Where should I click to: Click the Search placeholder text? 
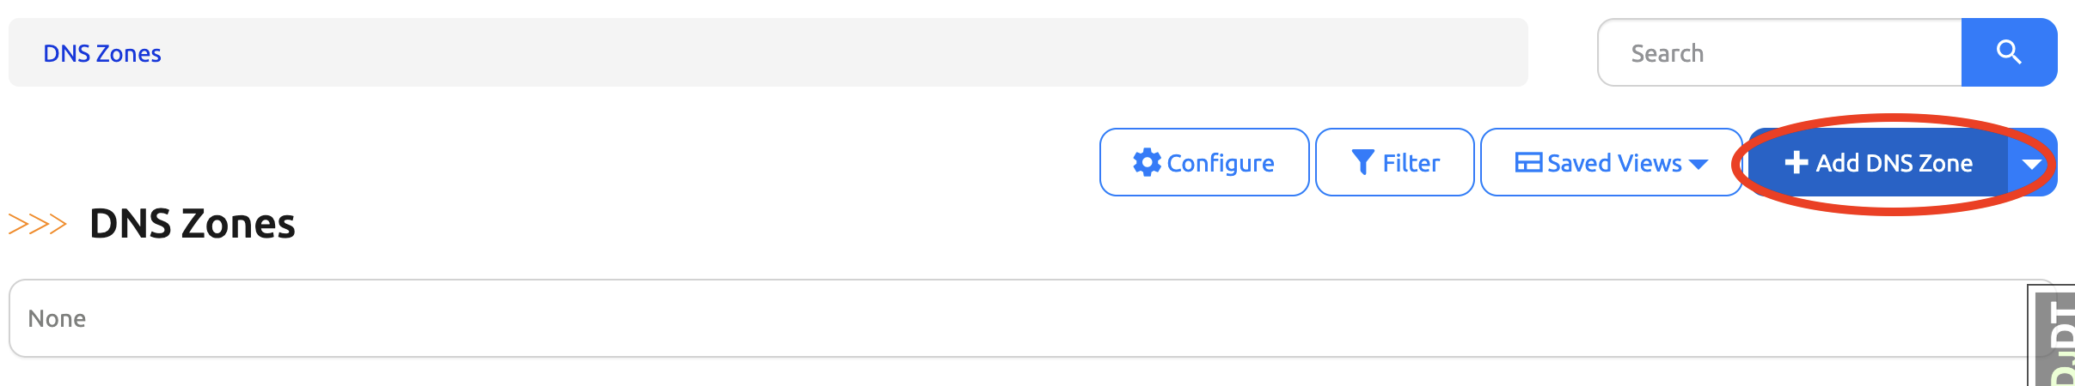[1667, 53]
